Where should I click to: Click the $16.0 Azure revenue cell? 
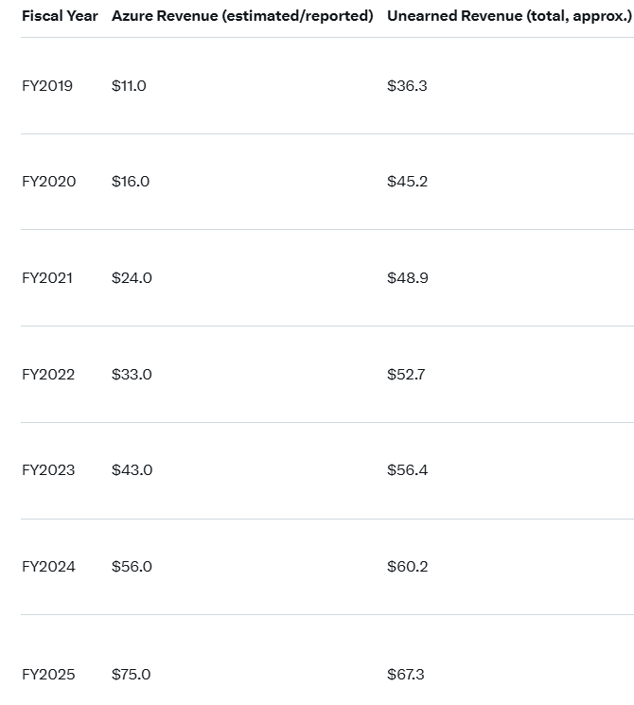point(131,182)
